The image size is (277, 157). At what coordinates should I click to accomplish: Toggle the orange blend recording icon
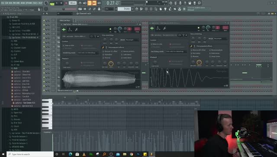click(94, 3)
